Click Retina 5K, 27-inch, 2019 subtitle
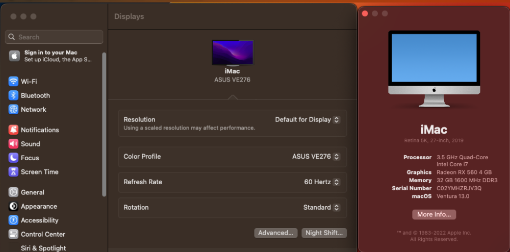 pos(433,141)
